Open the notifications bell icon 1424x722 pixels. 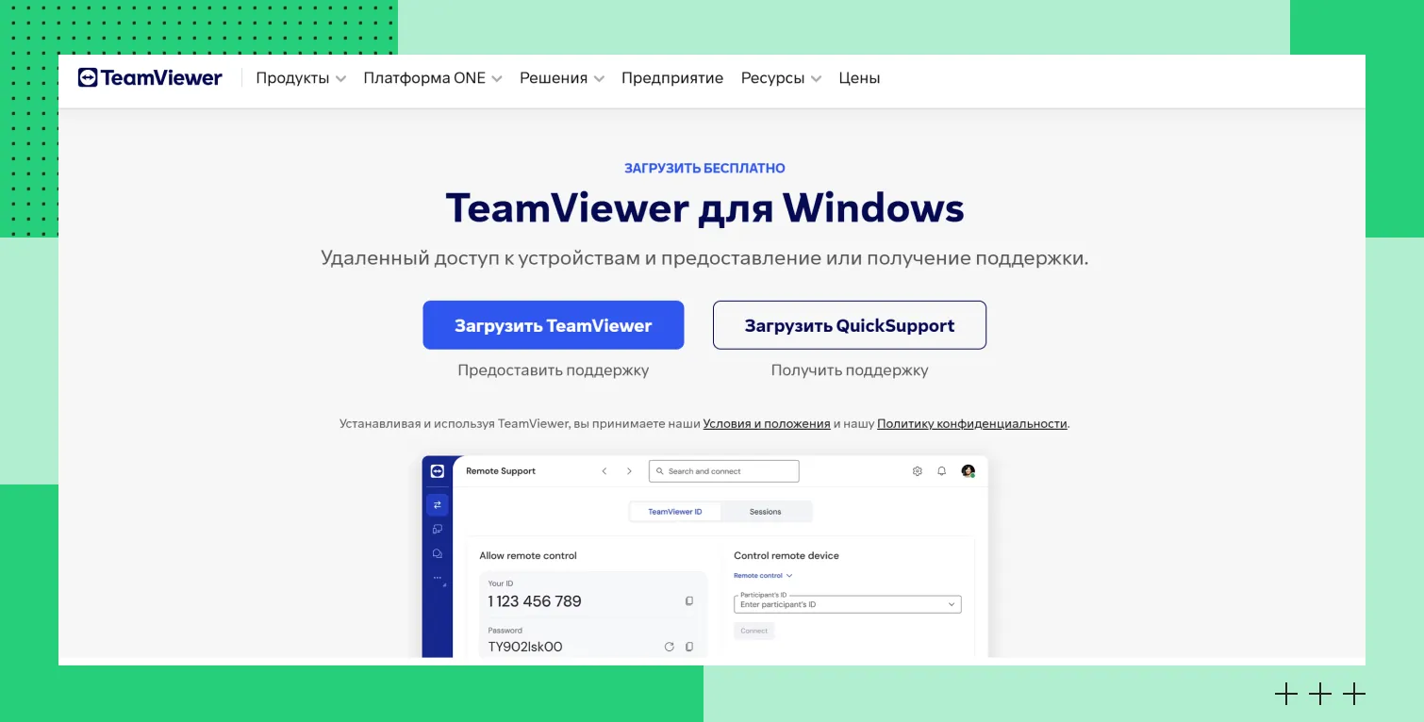coord(941,471)
